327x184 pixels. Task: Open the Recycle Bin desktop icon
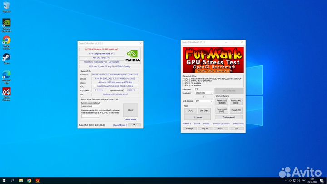6,7
